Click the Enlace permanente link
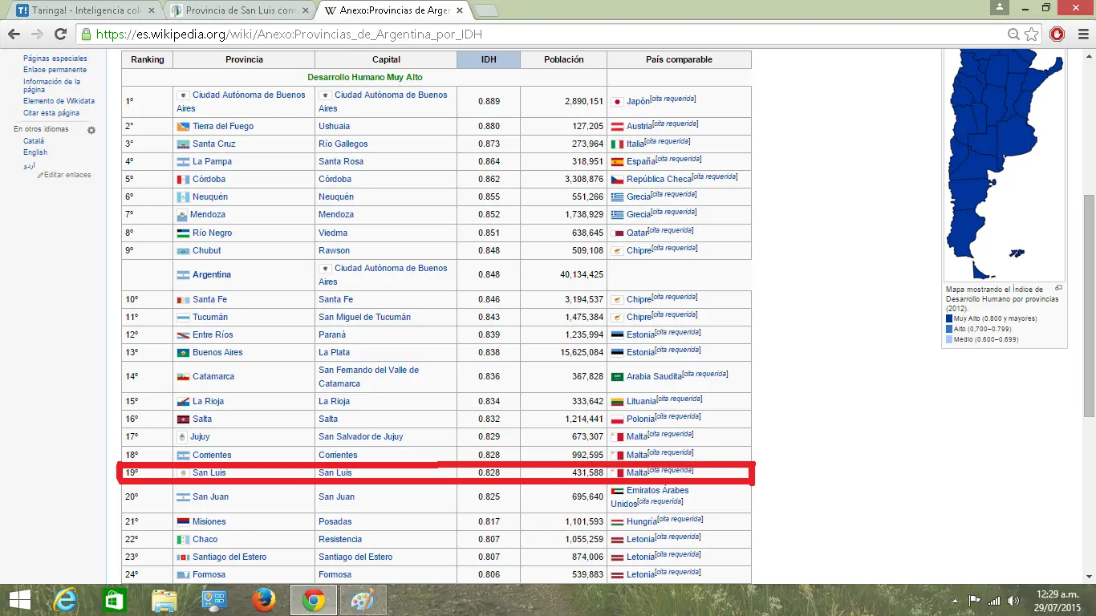Screen dimensions: 1096x616 coord(55,70)
